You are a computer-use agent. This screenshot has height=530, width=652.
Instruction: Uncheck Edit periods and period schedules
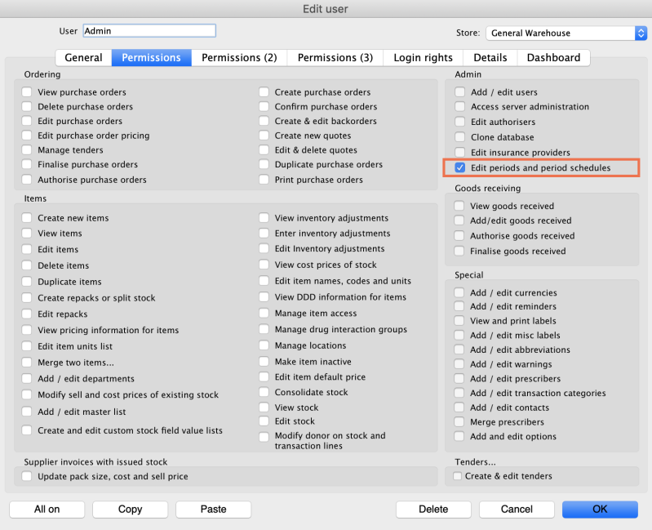click(x=460, y=167)
